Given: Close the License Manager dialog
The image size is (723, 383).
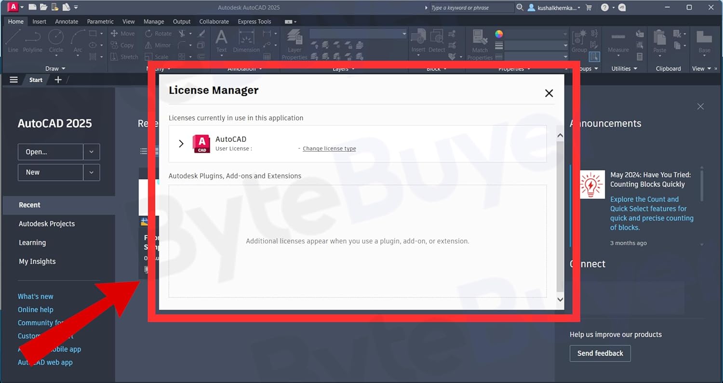Looking at the screenshot, I should pos(549,93).
